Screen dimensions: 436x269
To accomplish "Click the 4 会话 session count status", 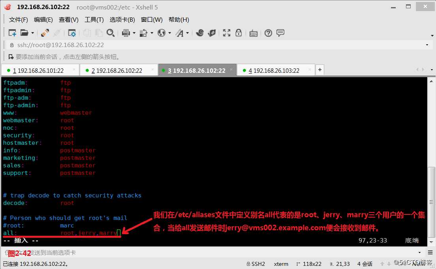I will point(365,264).
